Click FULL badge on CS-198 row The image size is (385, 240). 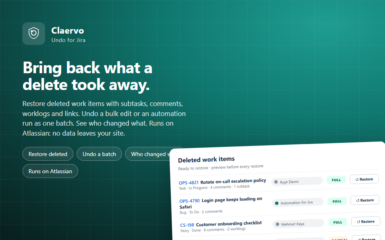[338, 222]
